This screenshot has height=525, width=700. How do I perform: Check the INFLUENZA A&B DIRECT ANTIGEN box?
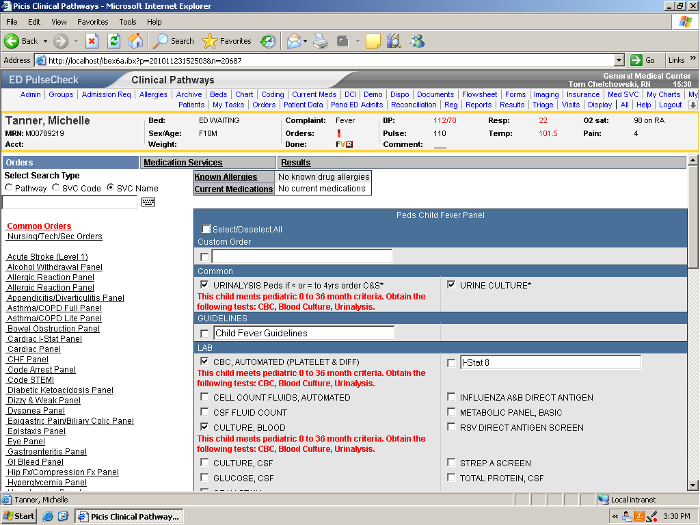(x=451, y=397)
